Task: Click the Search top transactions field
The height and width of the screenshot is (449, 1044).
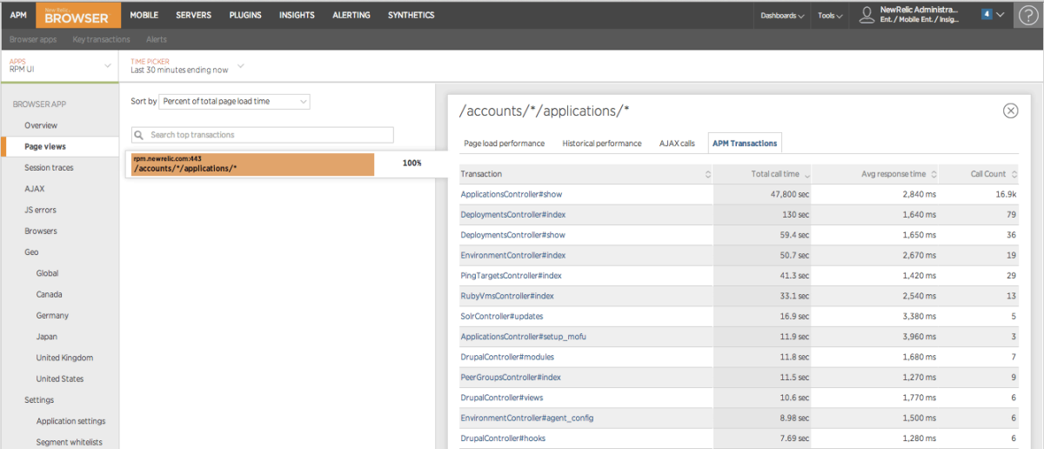Action: [262, 135]
